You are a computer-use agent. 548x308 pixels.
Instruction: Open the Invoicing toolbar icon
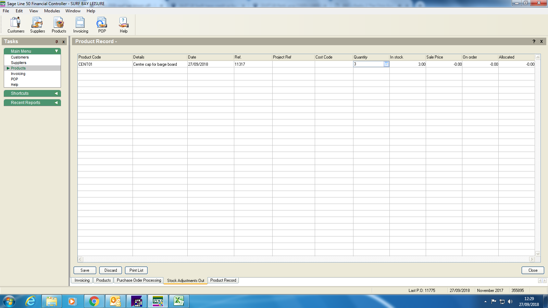click(80, 25)
